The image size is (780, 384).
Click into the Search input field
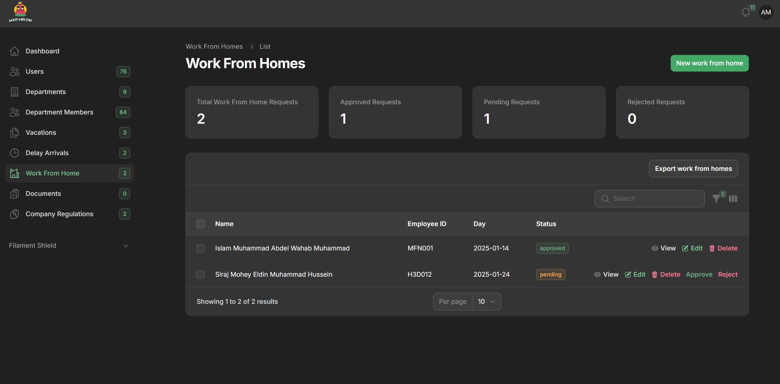(x=655, y=199)
